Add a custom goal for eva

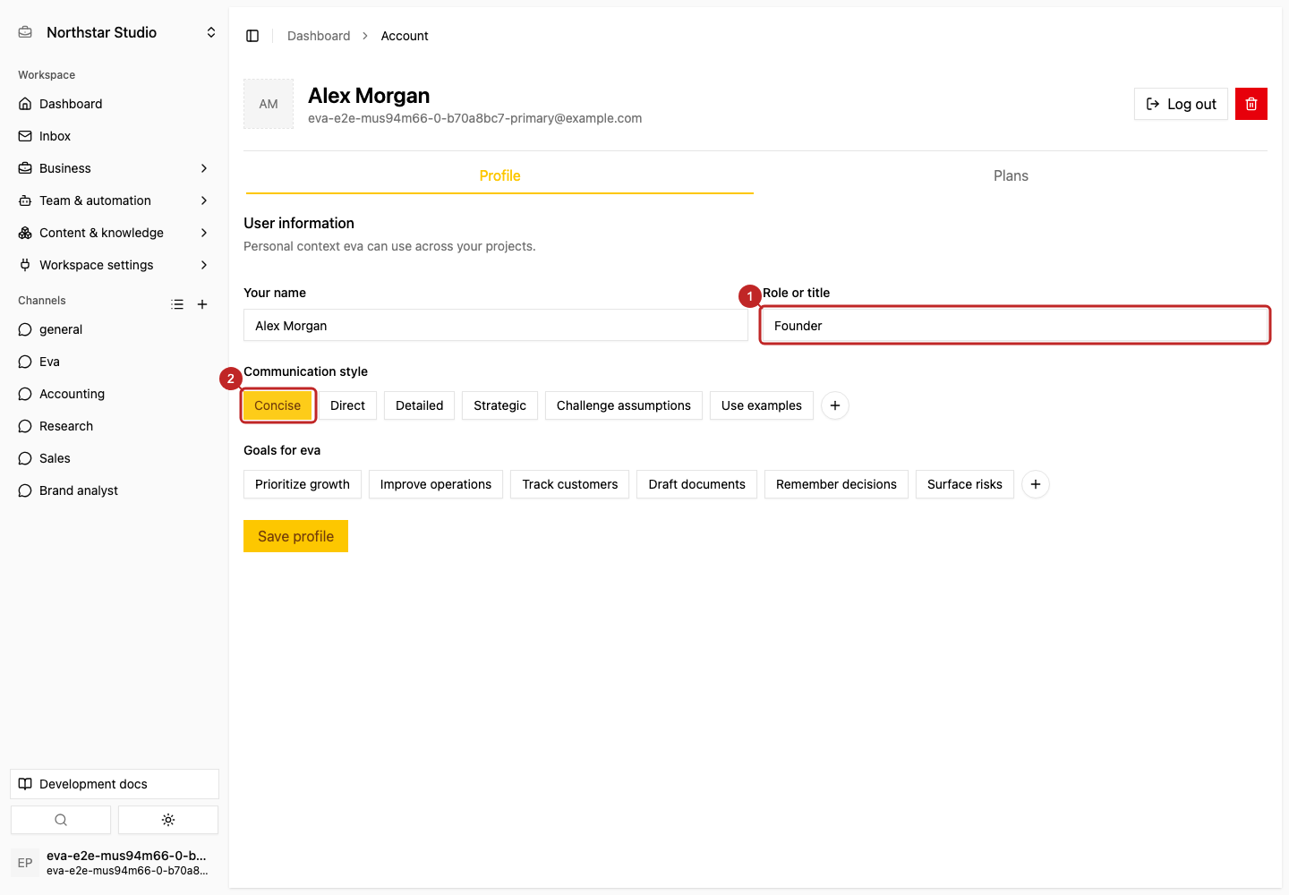[1036, 484]
